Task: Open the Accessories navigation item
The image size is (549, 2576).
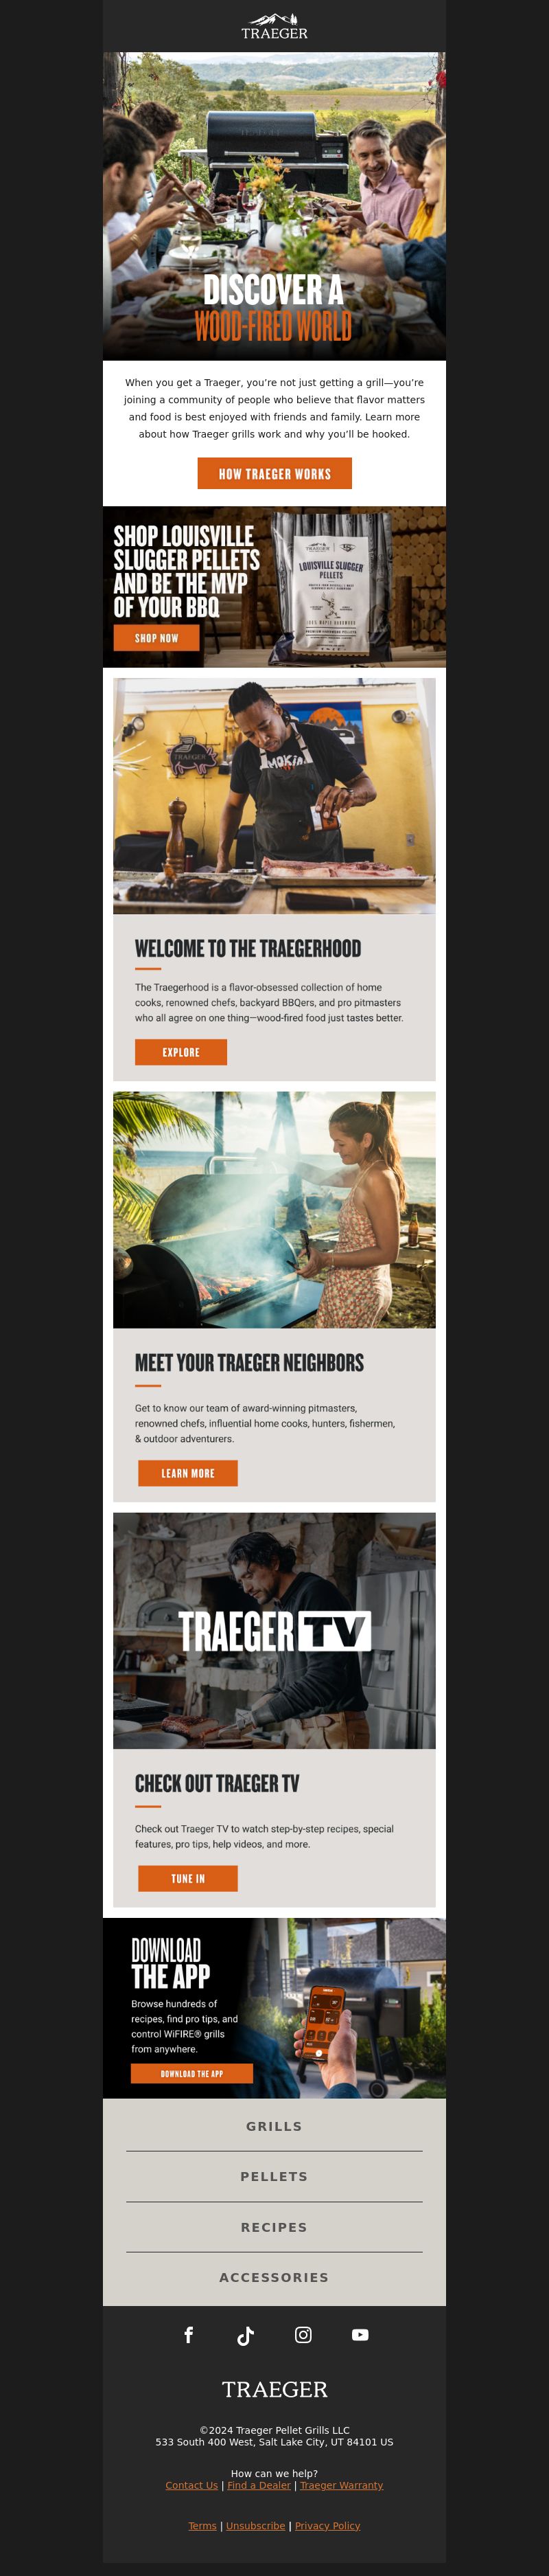Action: click(274, 2278)
